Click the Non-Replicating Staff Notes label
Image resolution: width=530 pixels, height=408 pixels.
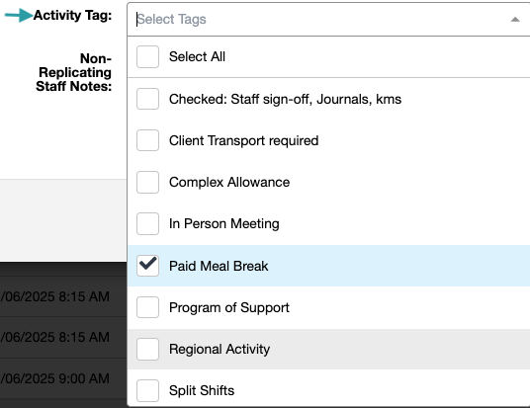[74, 72]
